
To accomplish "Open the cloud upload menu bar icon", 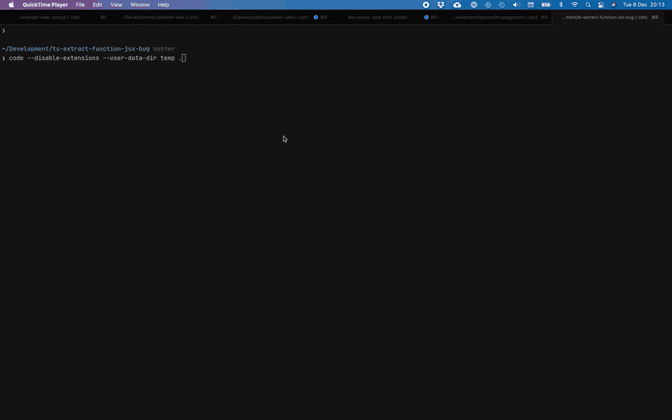I will tap(456, 5).
